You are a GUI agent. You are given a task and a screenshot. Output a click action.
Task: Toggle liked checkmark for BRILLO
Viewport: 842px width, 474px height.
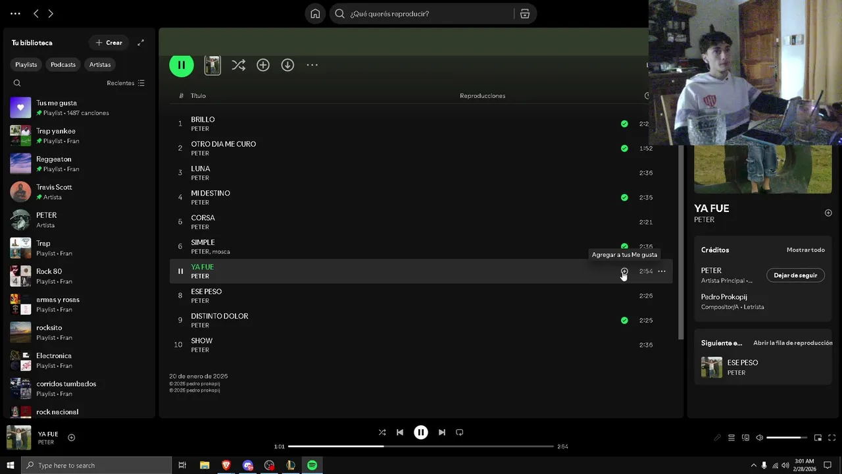[x=624, y=124]
